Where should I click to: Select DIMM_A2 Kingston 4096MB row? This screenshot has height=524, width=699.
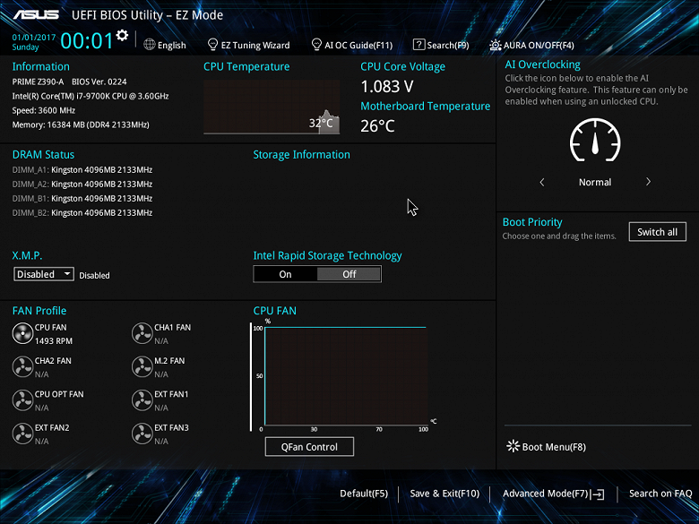point(82,184)
